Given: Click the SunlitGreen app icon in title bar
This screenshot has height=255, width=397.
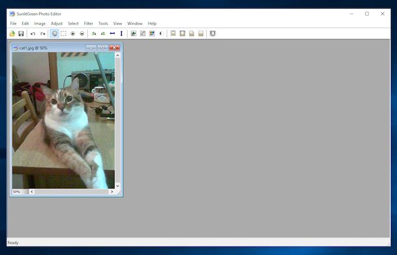Looking at the screenshot, I should tap(12, 14).
